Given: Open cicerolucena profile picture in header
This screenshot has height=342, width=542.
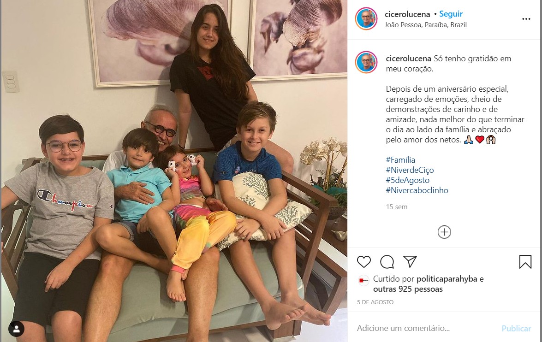Looking at the screenshot, I should 366,18.
